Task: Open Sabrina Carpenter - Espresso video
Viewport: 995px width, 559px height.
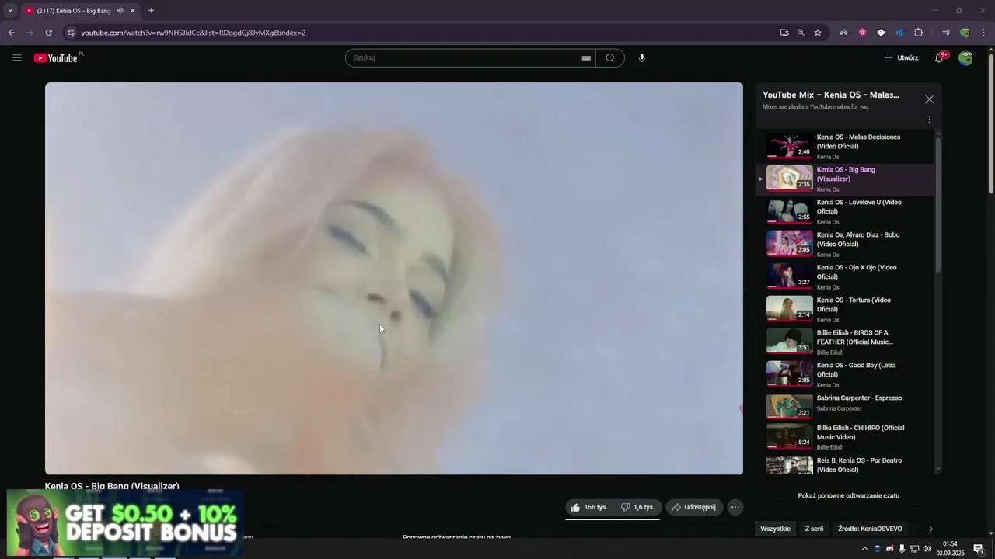Action: click(x=847, y=405)
